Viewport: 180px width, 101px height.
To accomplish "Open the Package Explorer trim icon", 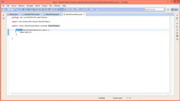I will pyautogui.click(x=3, y=18).
